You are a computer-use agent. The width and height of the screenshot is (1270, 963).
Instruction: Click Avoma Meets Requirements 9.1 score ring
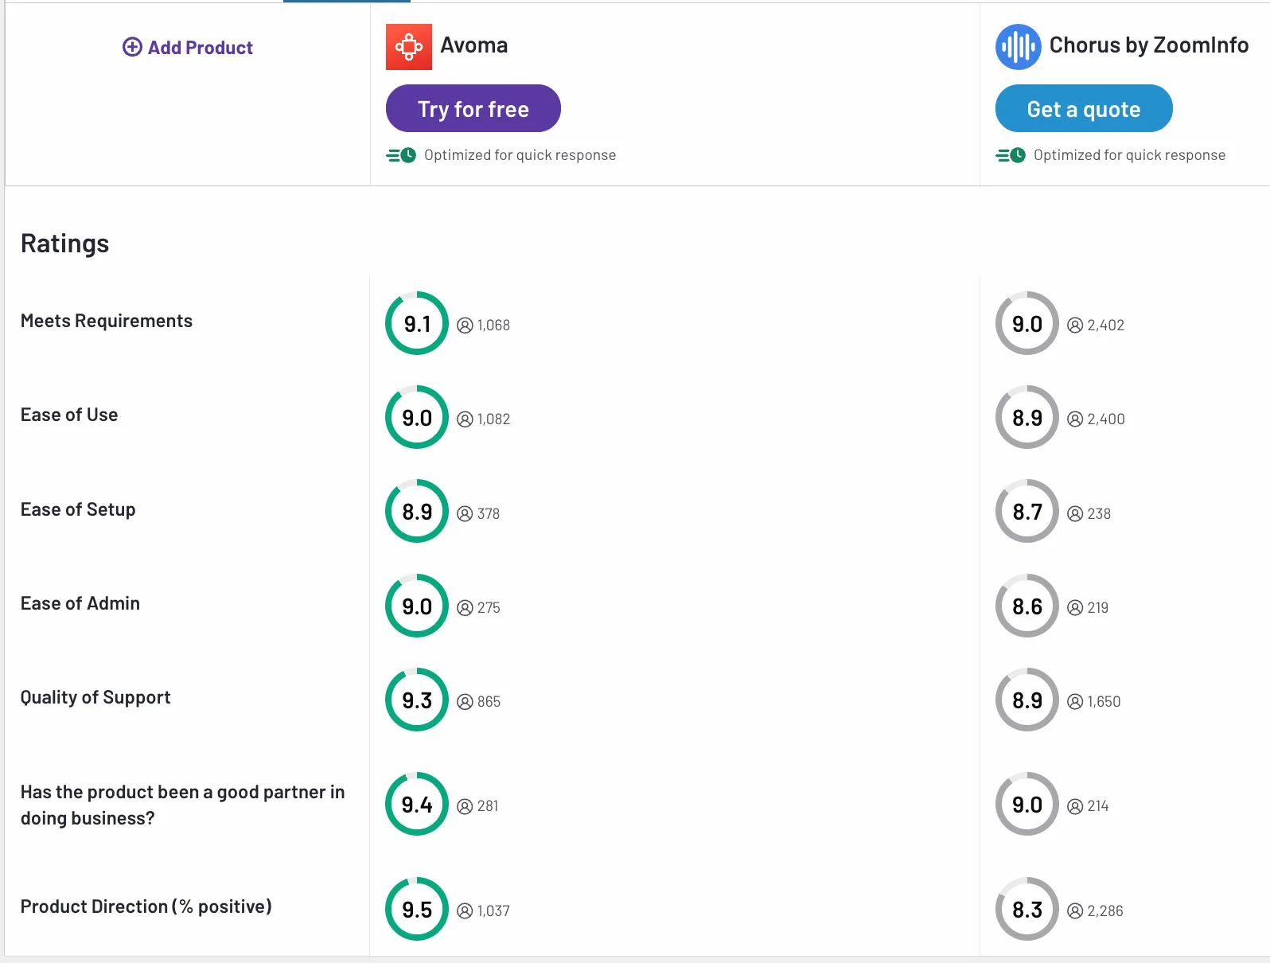(417, 323)
